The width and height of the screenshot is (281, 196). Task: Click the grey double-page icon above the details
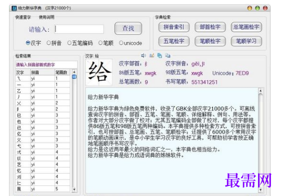(x=167, y=55)
